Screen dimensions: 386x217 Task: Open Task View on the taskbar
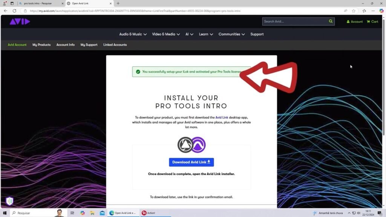pos(72,213)
